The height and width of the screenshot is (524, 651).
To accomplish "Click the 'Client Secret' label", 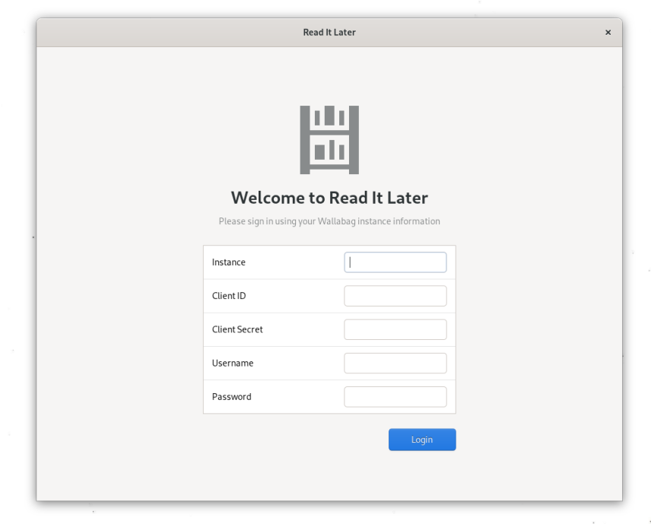I will (x=237, y=329).
